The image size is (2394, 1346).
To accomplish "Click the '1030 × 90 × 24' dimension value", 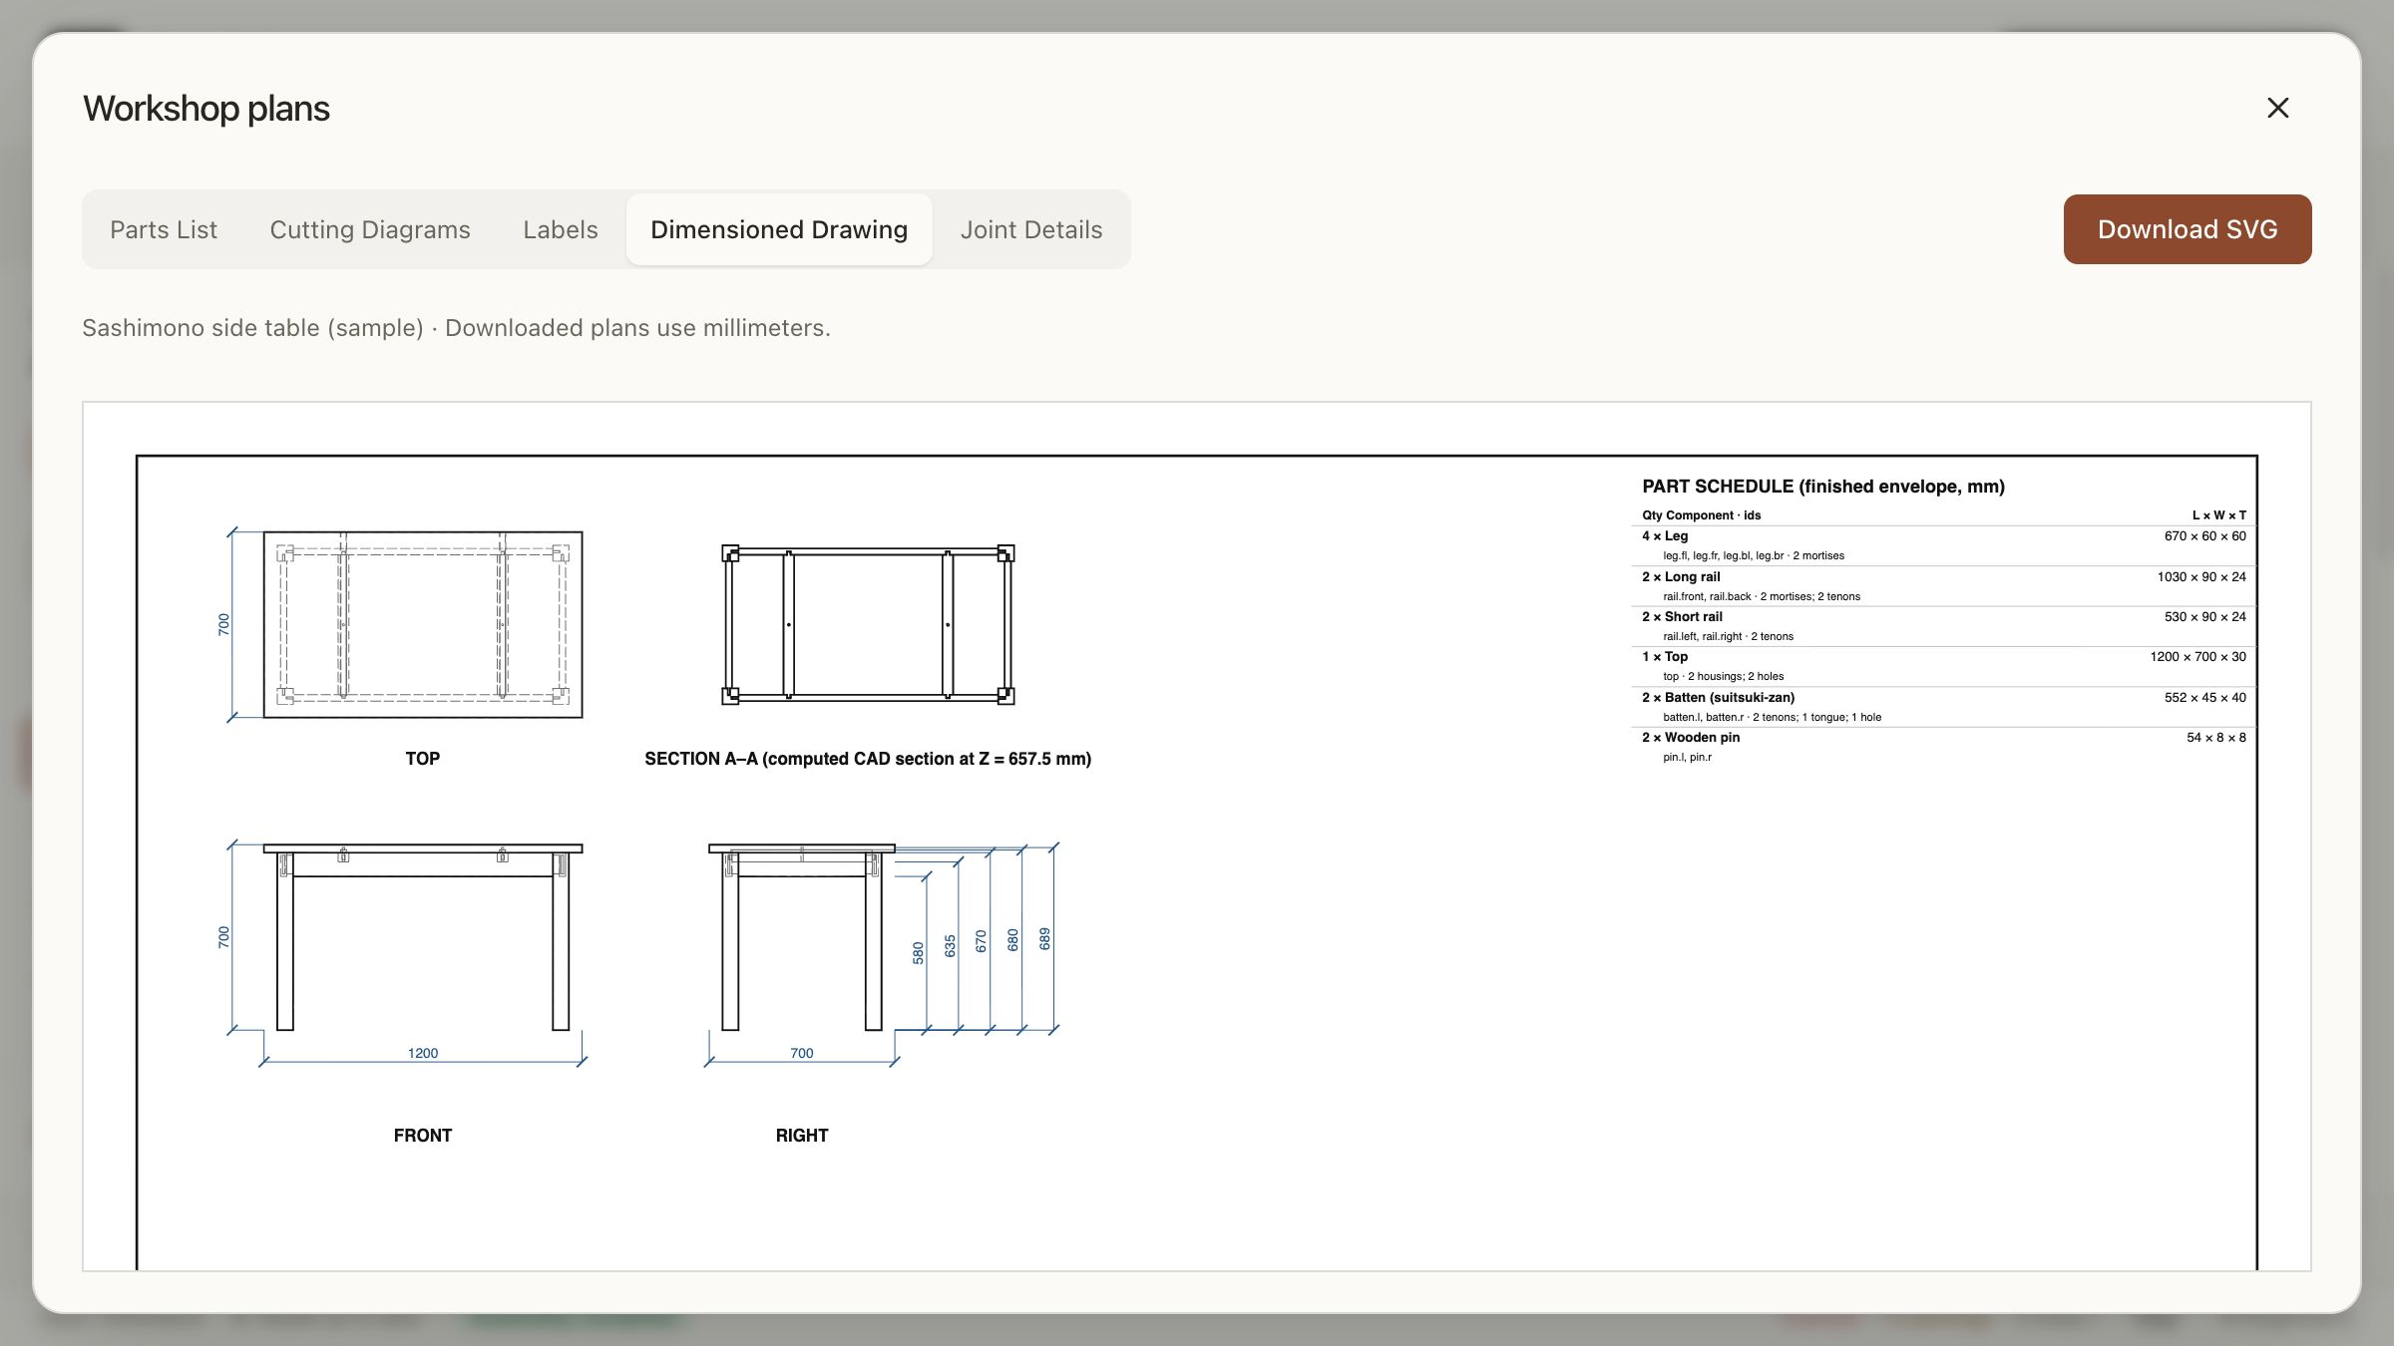I will 2201,577.
